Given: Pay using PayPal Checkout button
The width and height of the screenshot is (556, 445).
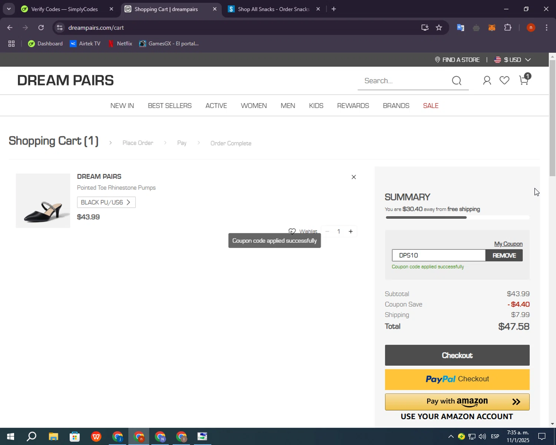Looking at the screenshot, I should 457,379.
